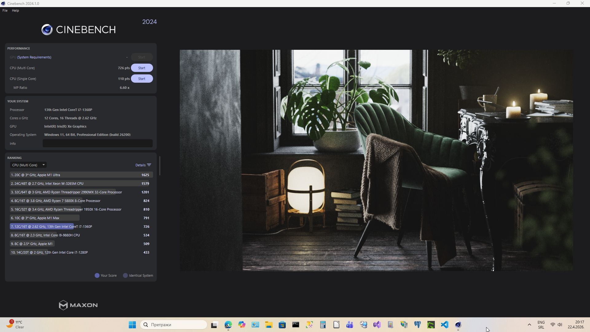Open the clock and calendar flyout

[x=576, y=325]
